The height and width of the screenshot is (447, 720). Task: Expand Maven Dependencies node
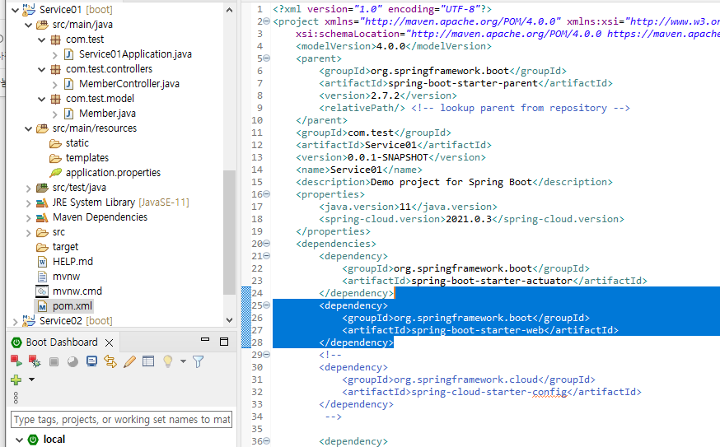click(x=29, y=218)
